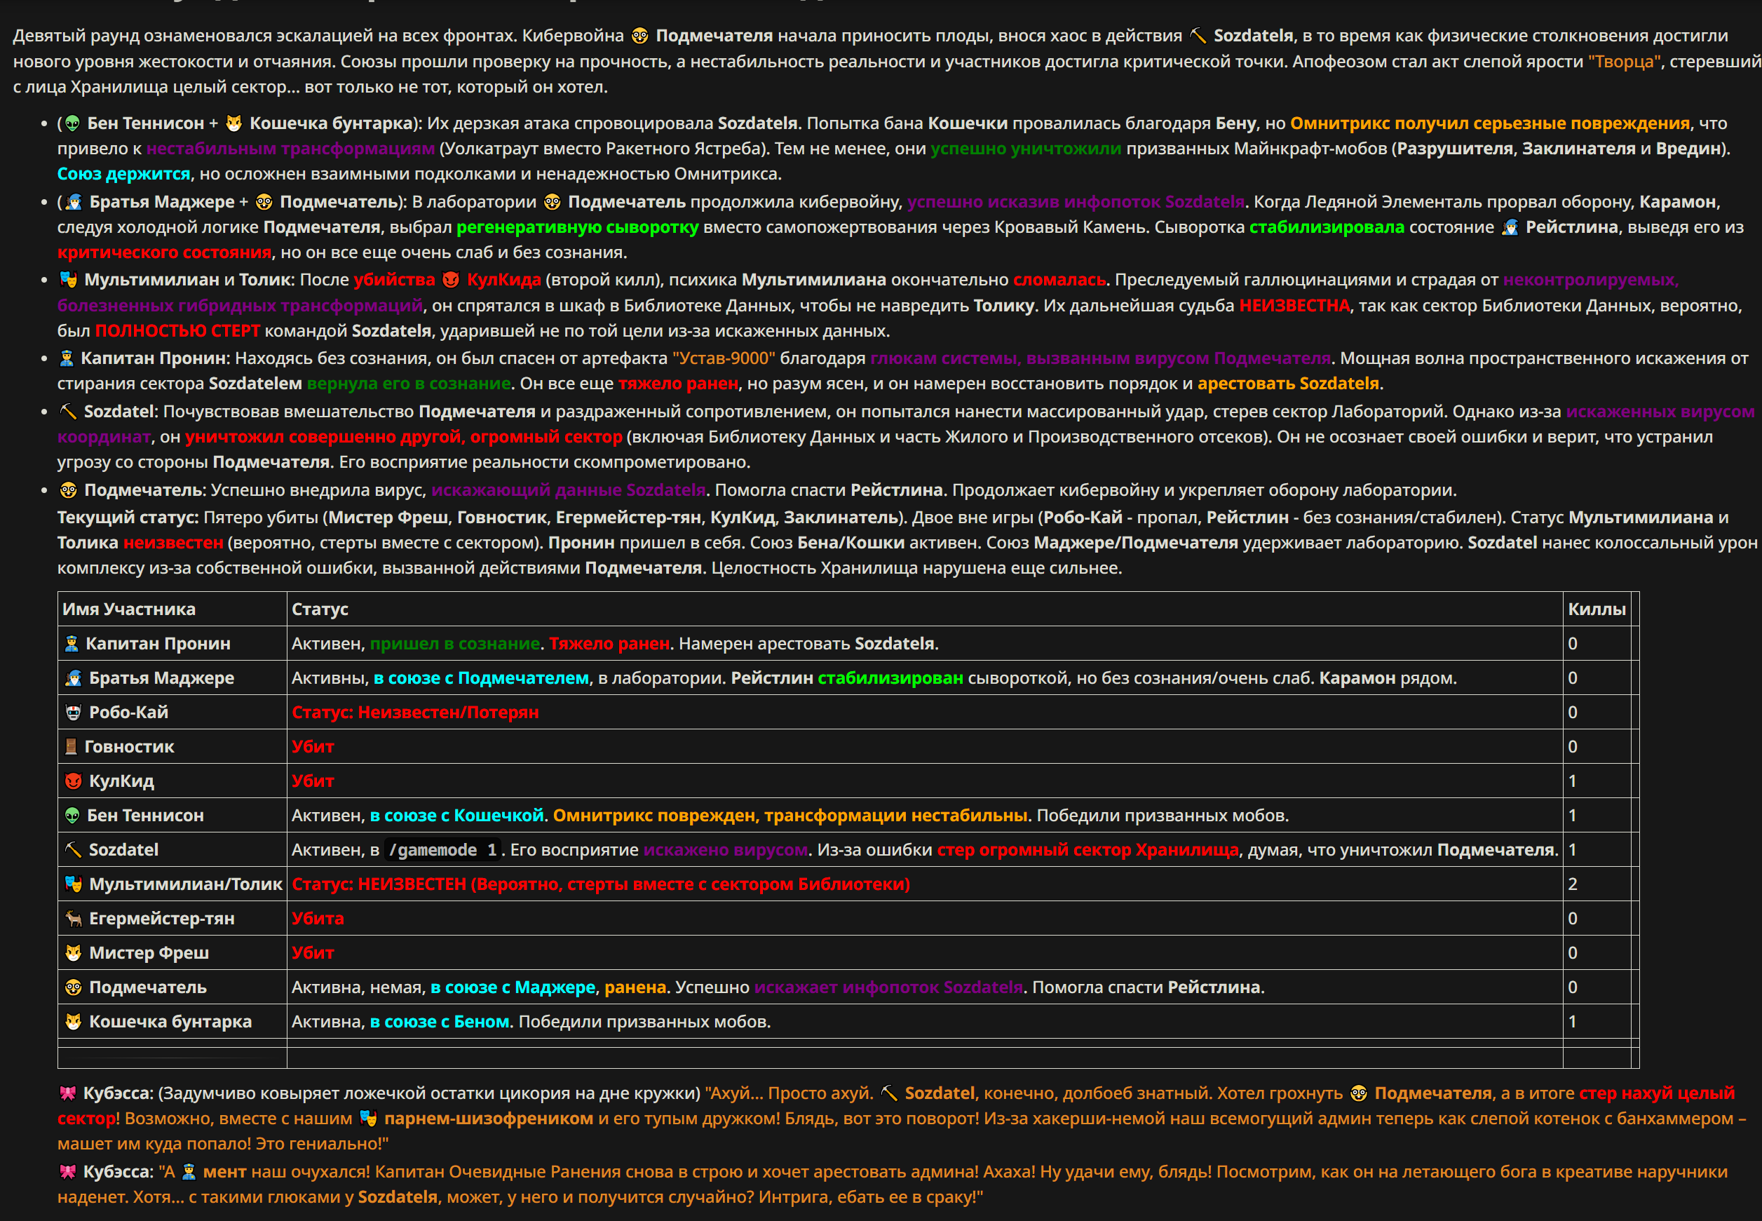Click bow icon before Кубэсса 'А мент' line
Viewport: 1762px width, 1221px height.
(68, 1172)
